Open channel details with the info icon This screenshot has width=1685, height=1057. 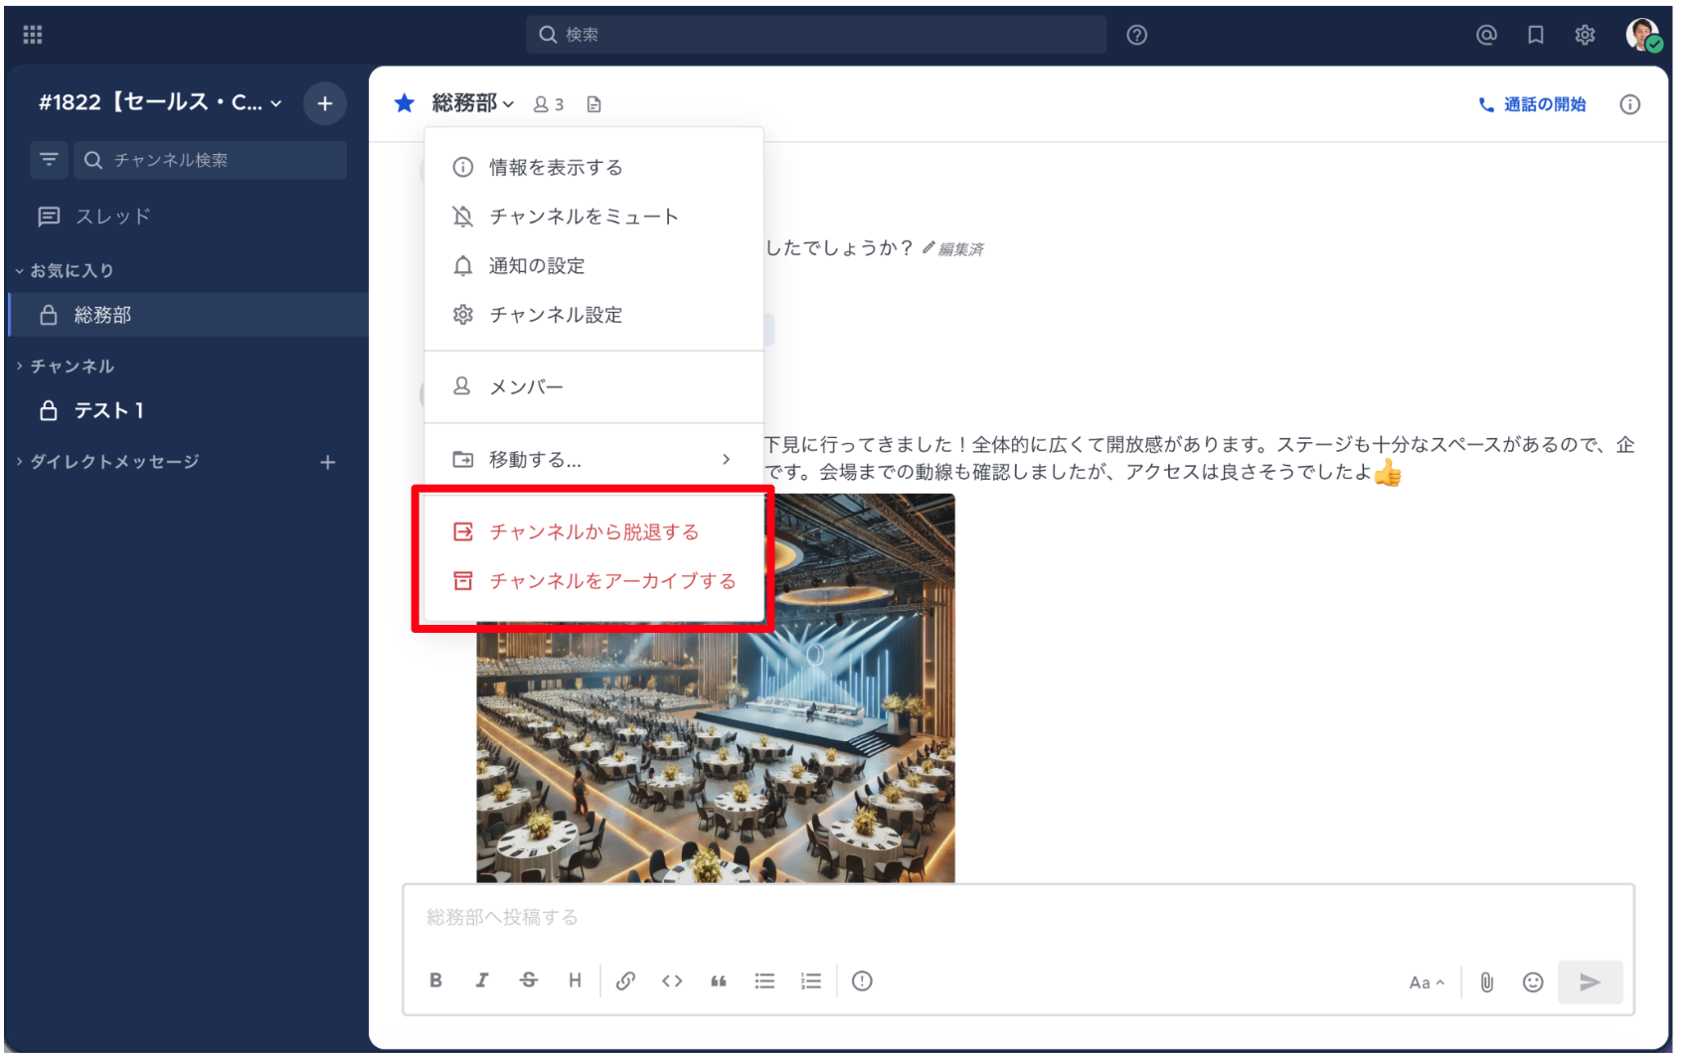click(x=1629, y=103)
